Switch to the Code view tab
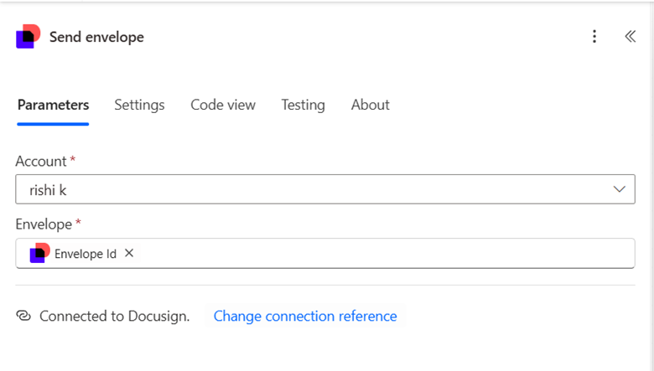 (223, 105)
